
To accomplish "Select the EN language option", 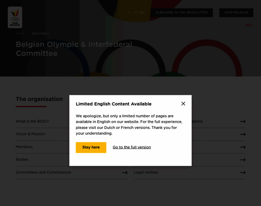I will [142, 12].
